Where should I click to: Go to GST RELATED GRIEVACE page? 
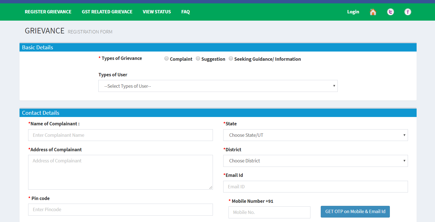click(107, 12)
